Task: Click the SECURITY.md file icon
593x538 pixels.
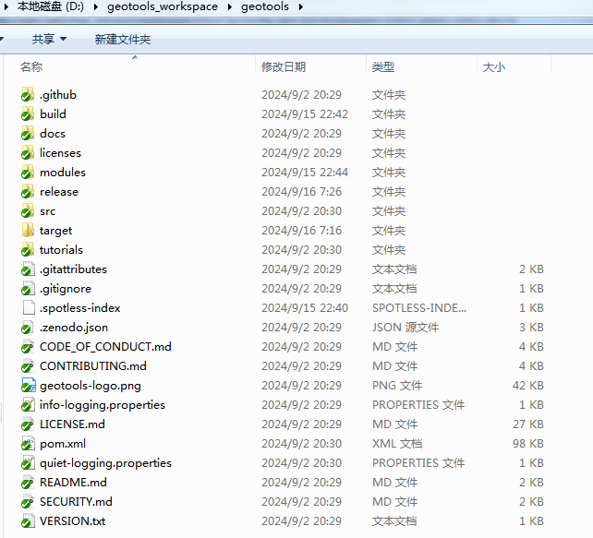Action: [x=28, y=502]
